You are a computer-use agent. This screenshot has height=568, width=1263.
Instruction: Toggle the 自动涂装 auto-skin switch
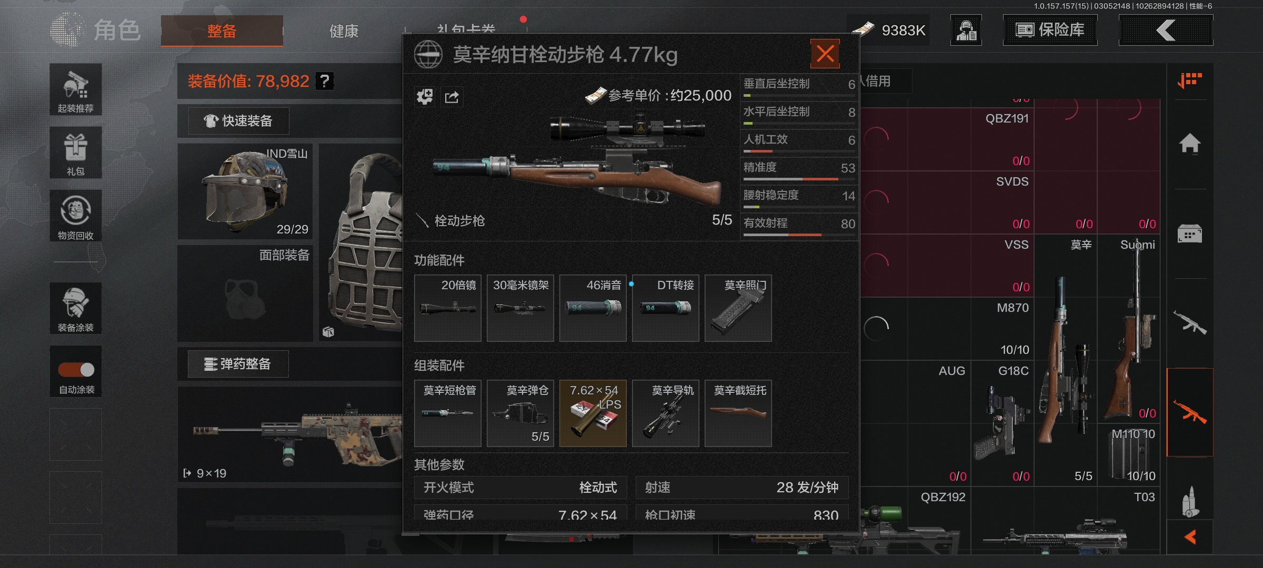point(76,370)
